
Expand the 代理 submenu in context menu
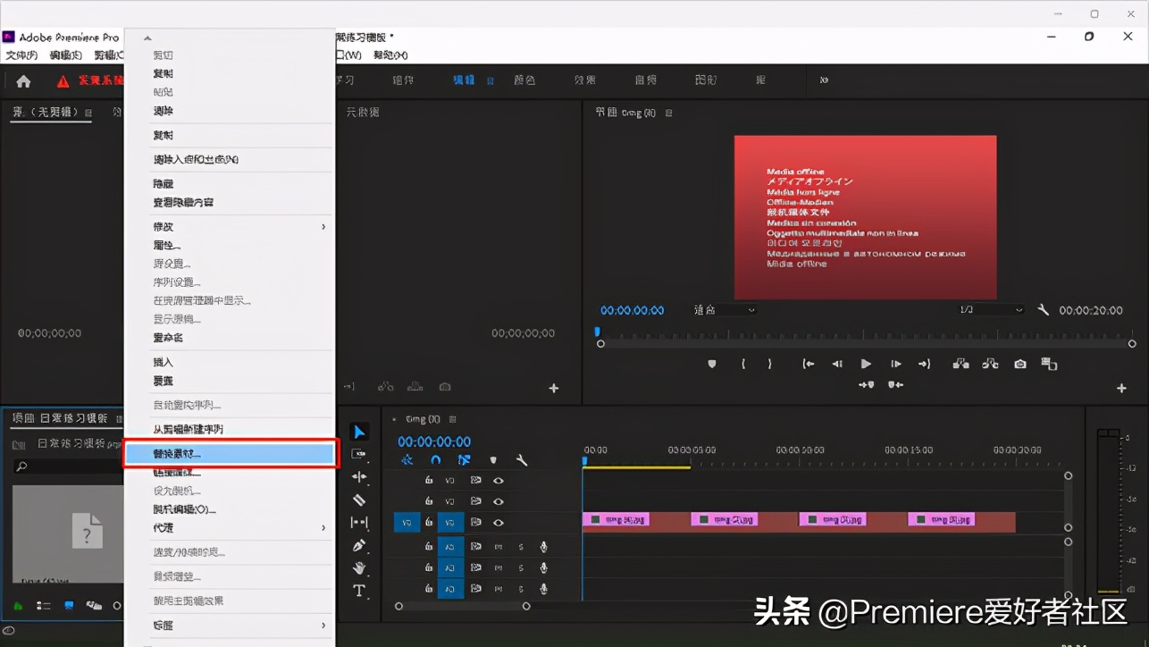click(x=230, y=527)
